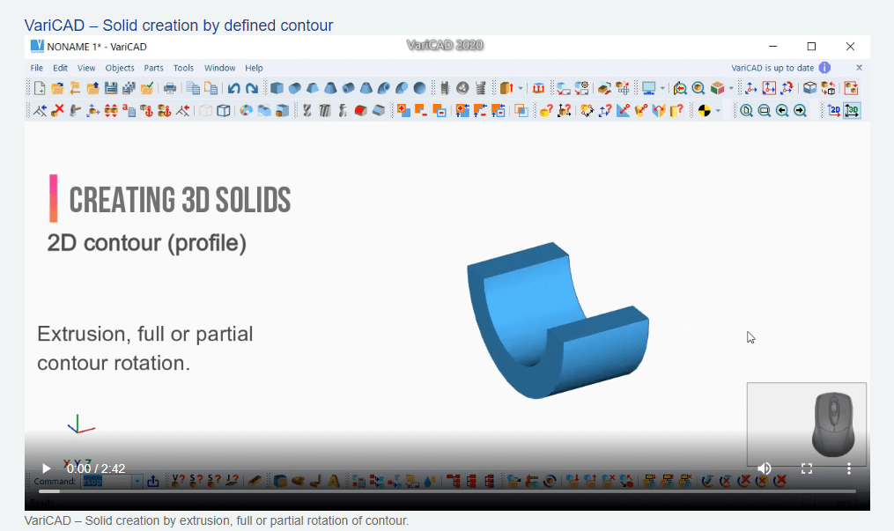
Task: Expand the monitor display dropdown arrow
Action: (x=662, y=88)
